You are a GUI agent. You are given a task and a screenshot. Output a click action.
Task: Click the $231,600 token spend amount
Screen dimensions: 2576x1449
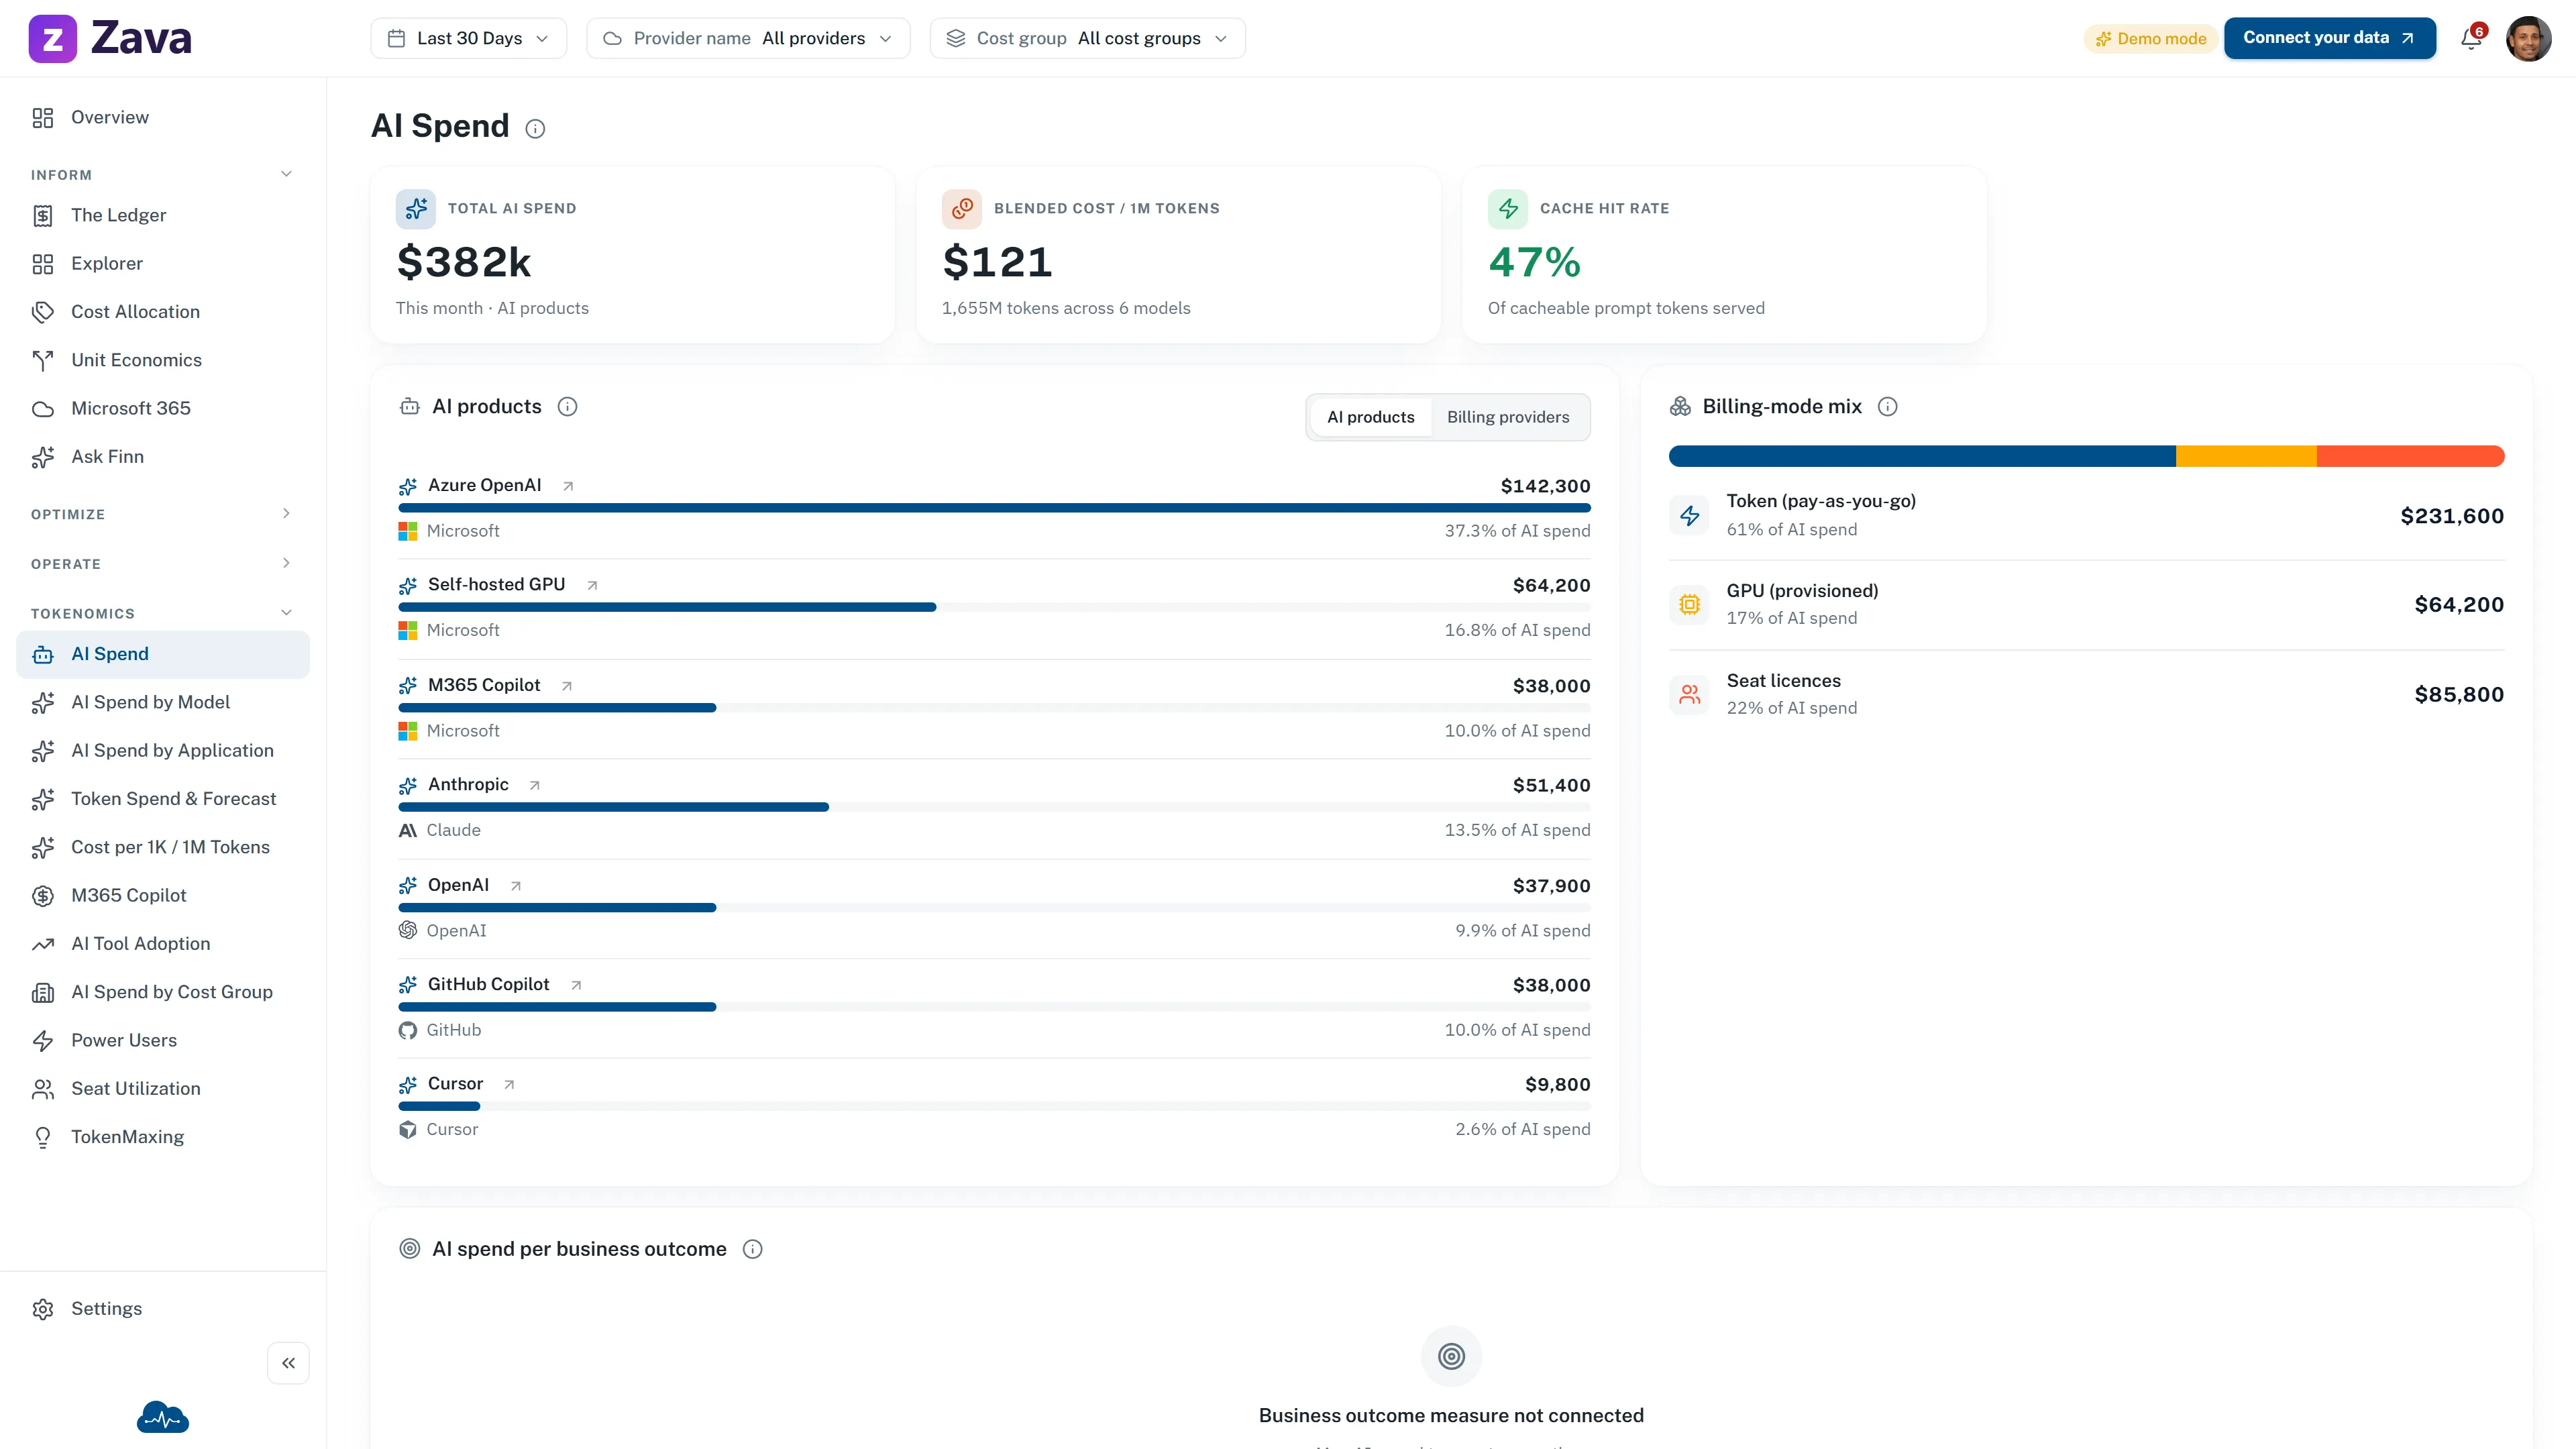[2452, 516]
